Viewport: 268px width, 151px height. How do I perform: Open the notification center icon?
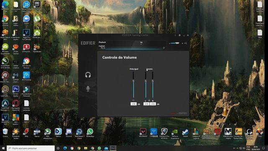(x=263, y=148)
